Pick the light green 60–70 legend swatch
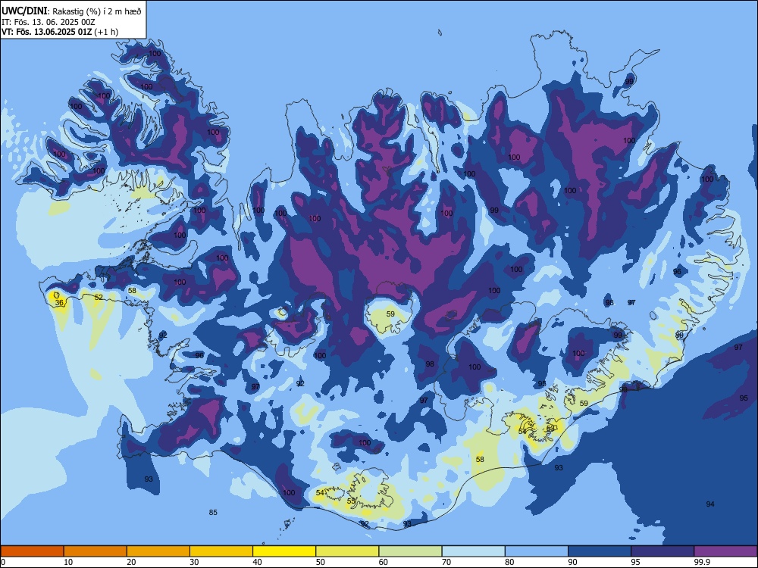The height and width of the screenshot is (568, 758). click(410, 551)
